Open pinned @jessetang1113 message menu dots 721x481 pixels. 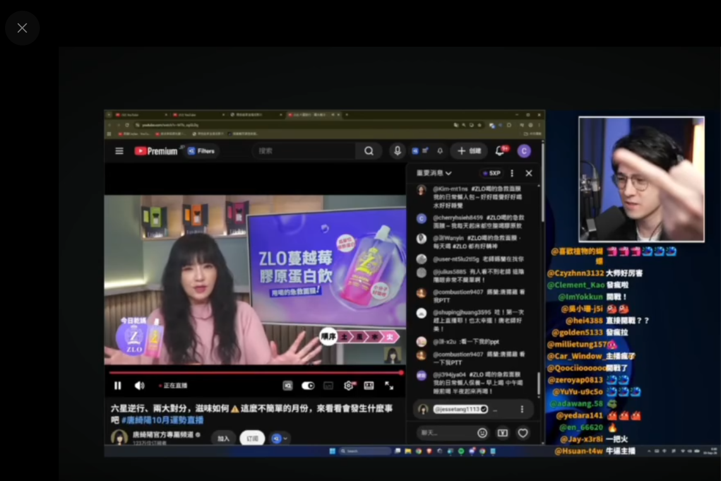522,409
